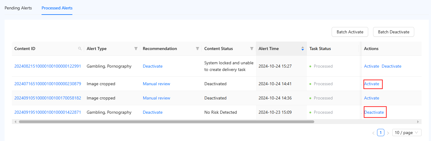Screen dimensions: 431x141
Task: Click the 'No Risk Detected' status cell
Action: pos(220,112)
